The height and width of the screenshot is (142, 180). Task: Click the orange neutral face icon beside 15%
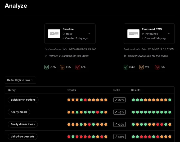click(x=62, y=67)
